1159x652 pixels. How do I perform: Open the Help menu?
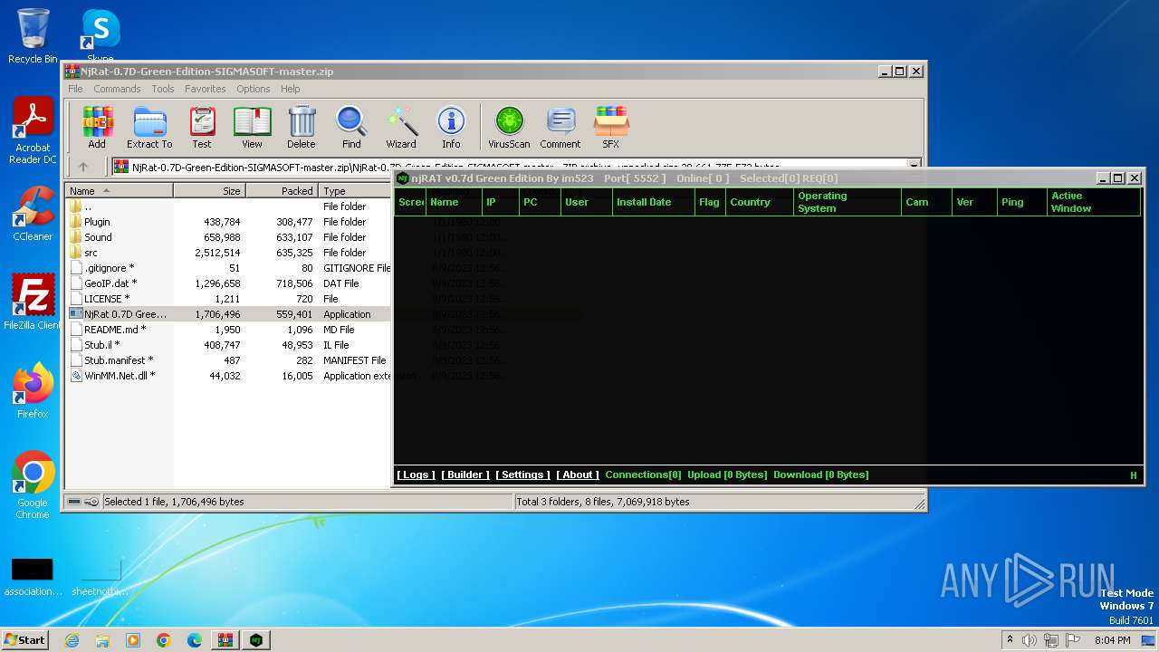[x=290, y=89]
